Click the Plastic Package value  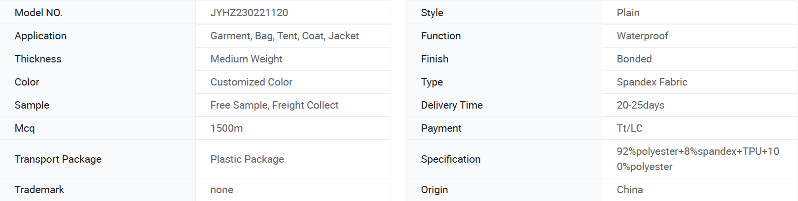[x=247, y=159]
